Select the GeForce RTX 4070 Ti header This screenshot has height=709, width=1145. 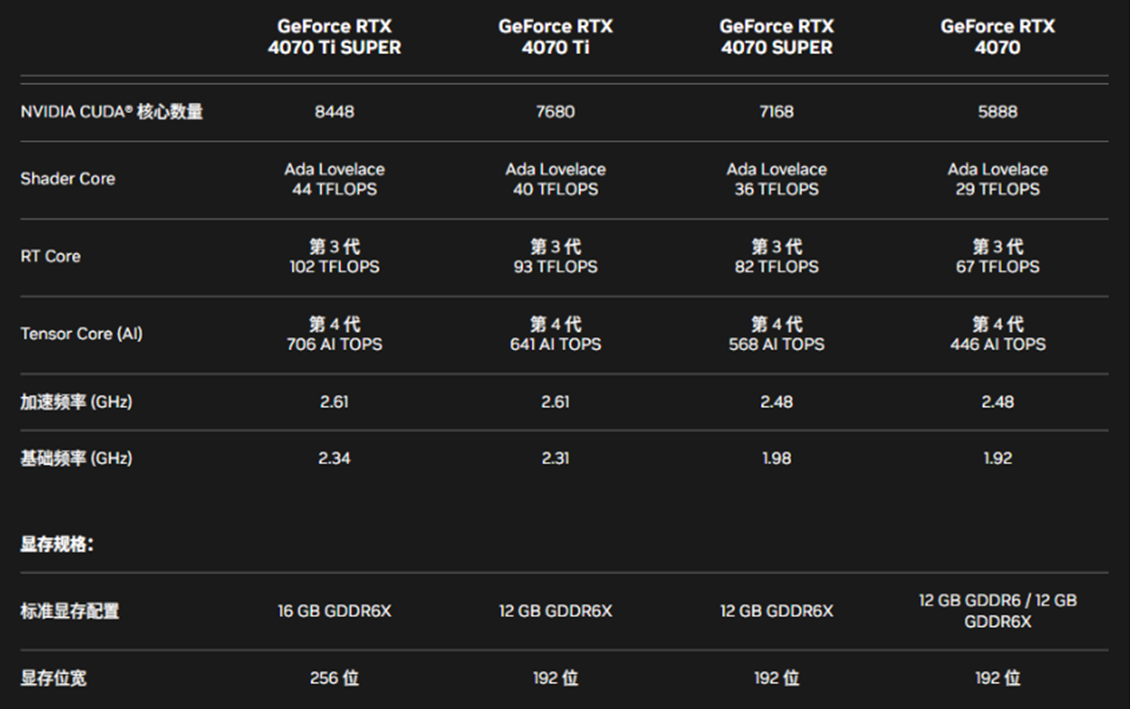(556, 37)
